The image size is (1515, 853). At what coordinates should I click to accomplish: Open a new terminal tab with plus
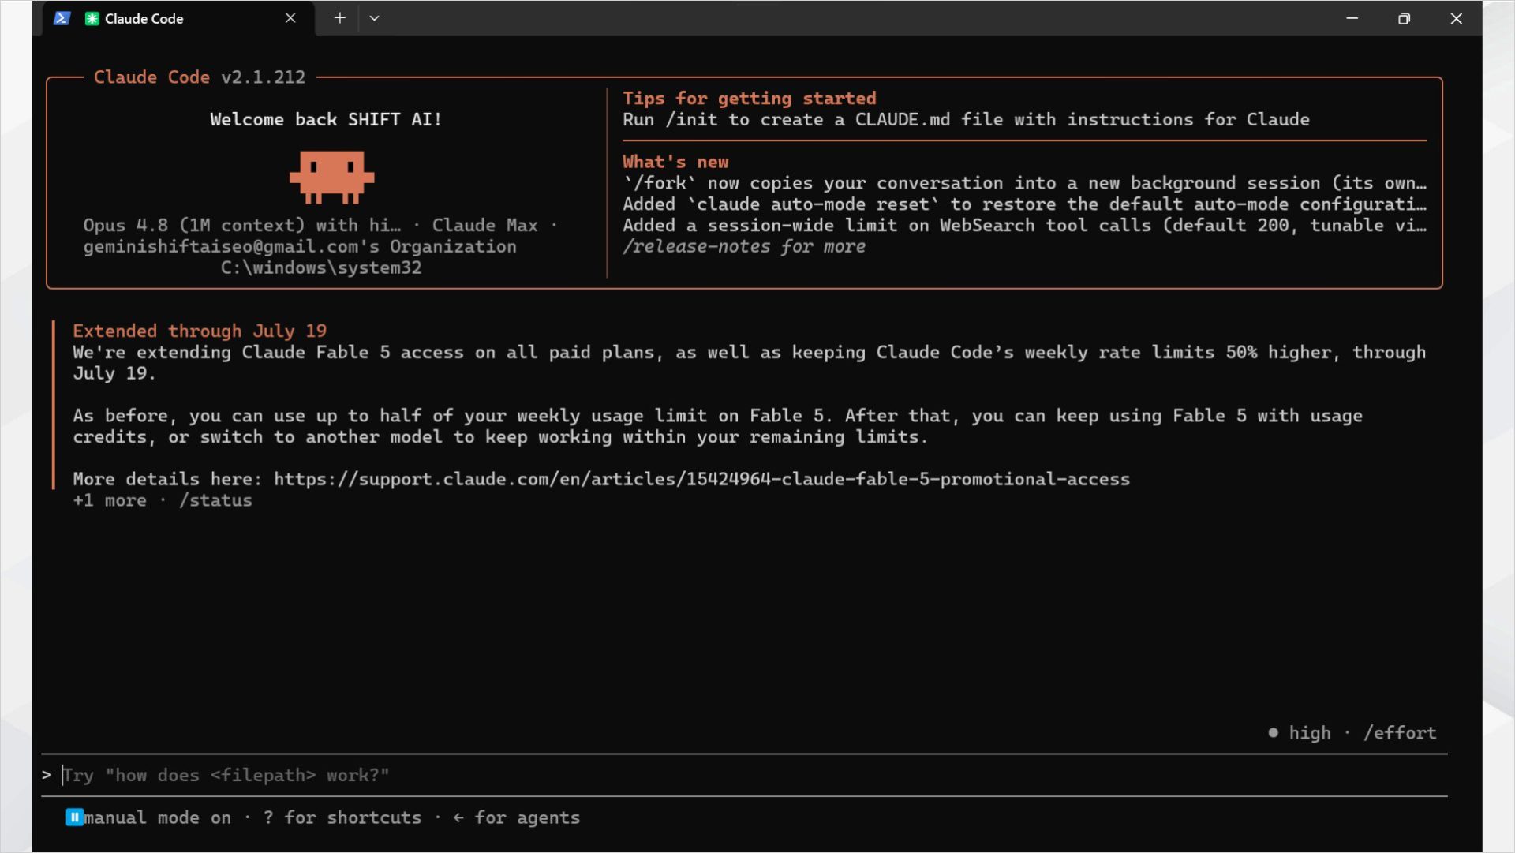339,18
